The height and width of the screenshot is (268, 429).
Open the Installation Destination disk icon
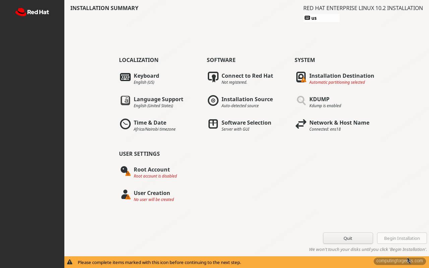click(x=301, y=77)
